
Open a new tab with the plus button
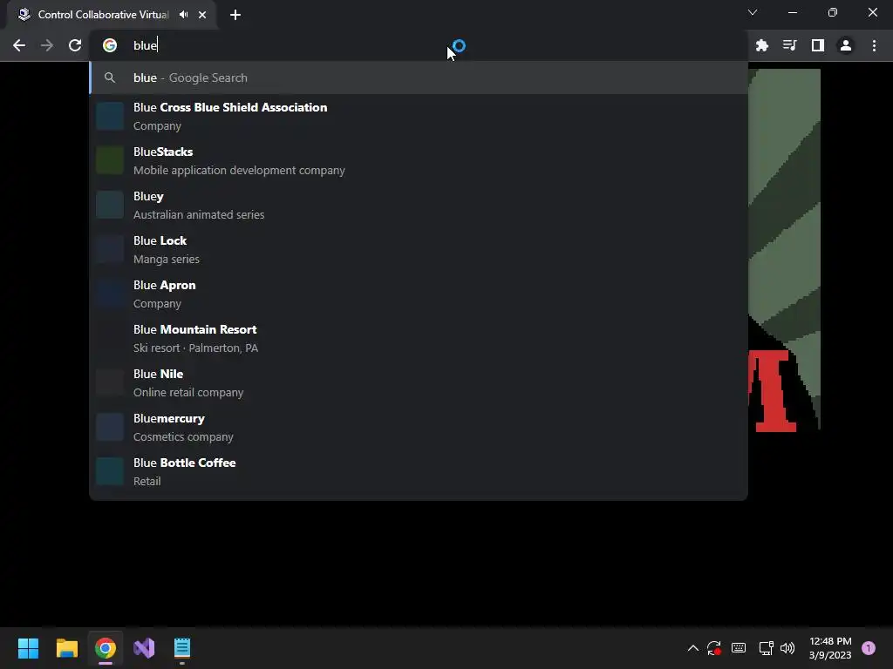click(x=235, y=15)
